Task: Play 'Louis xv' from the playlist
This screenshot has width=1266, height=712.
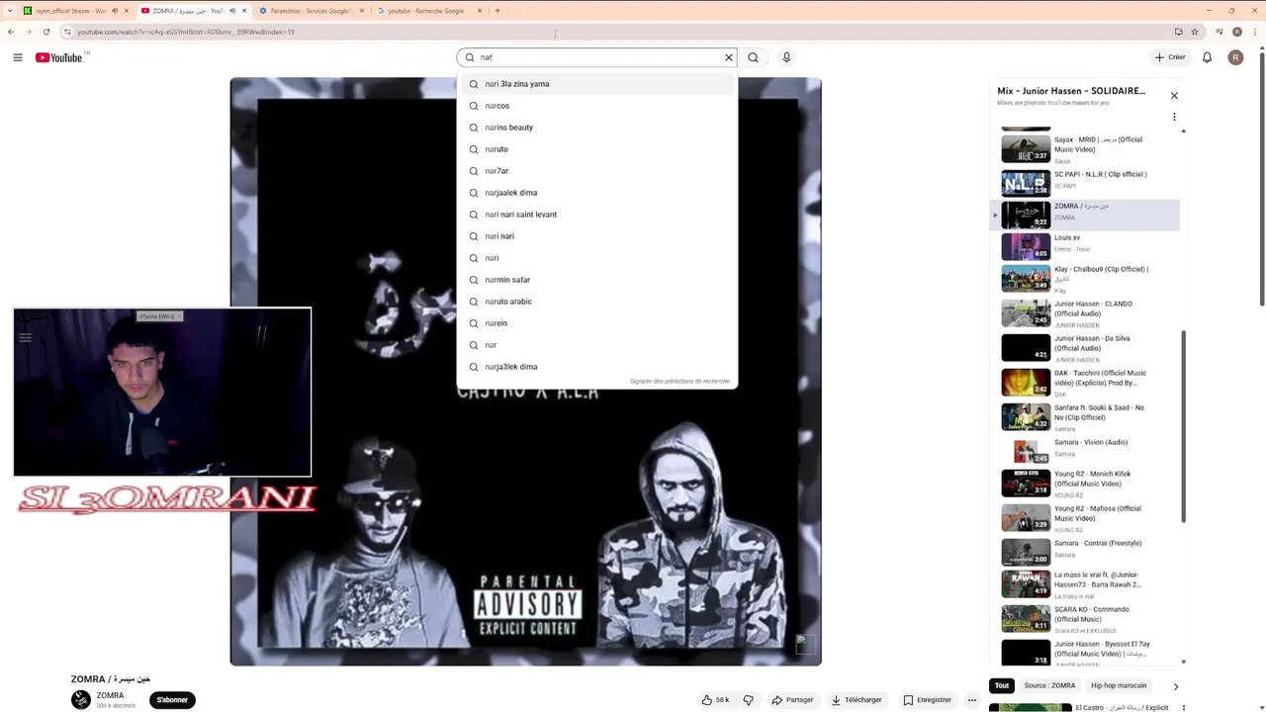Action: pyautogui.click(x=1085, y=246)
